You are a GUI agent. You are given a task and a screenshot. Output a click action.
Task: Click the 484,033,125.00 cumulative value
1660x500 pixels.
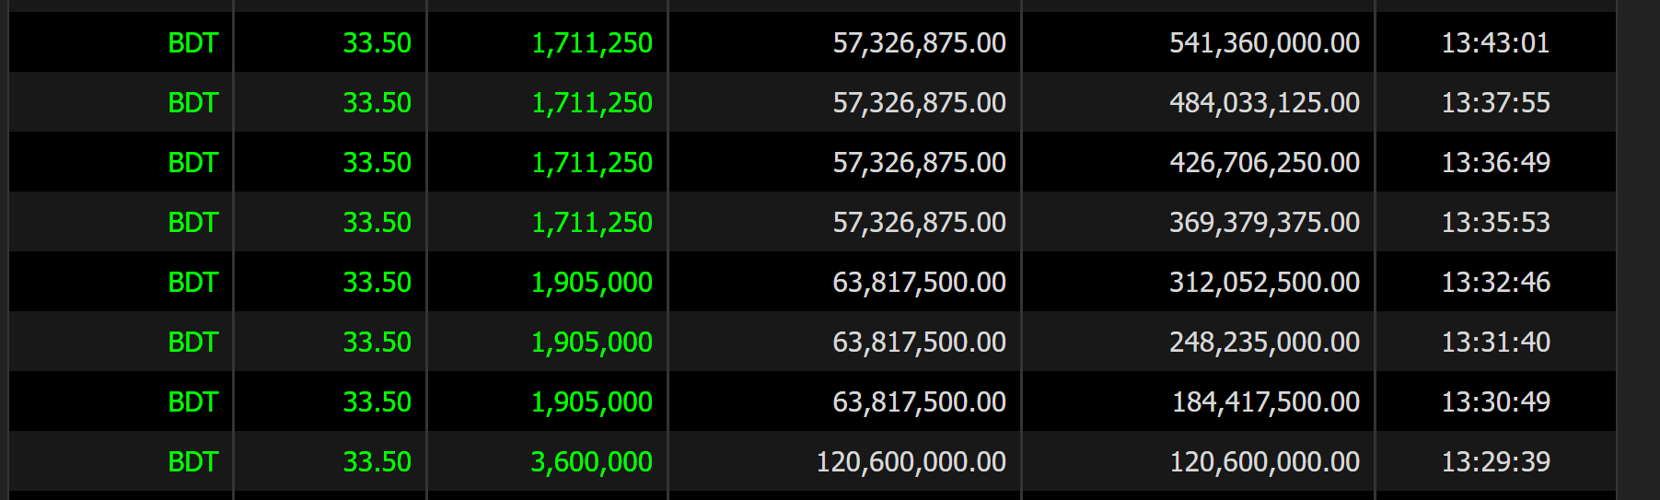click(1264, 102)
